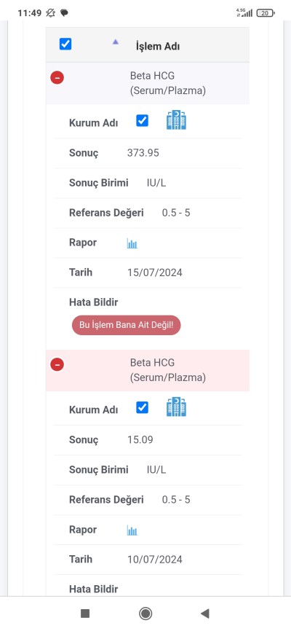This screenshot has width=291, height=631.
Task: Open the Rapor chart icon for the 15/07/2024 result
Action: [x=132, y=243]
